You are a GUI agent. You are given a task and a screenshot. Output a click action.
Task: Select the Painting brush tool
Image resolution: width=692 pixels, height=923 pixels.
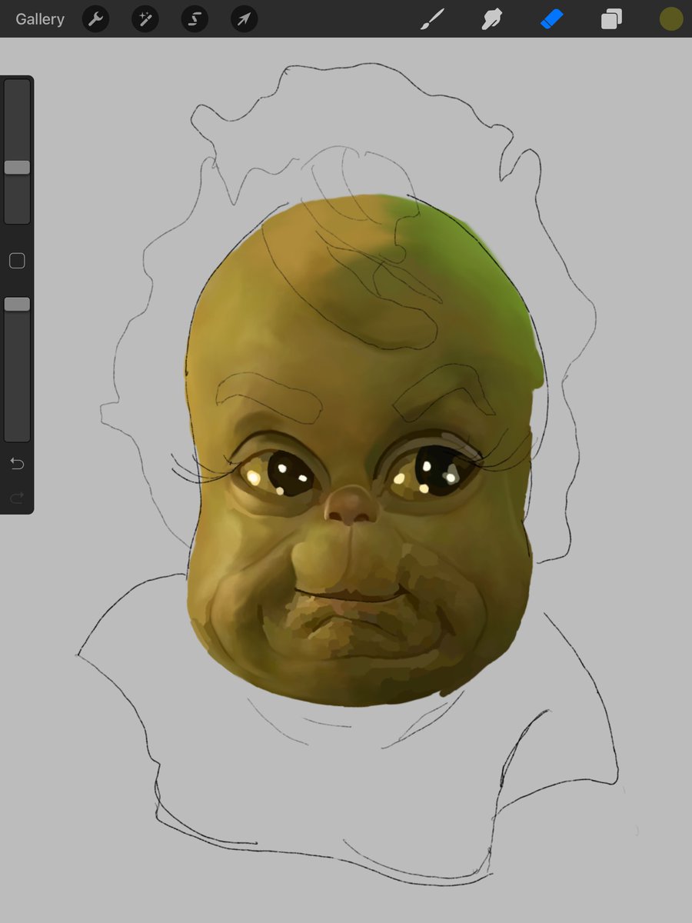tap(433, 19)
